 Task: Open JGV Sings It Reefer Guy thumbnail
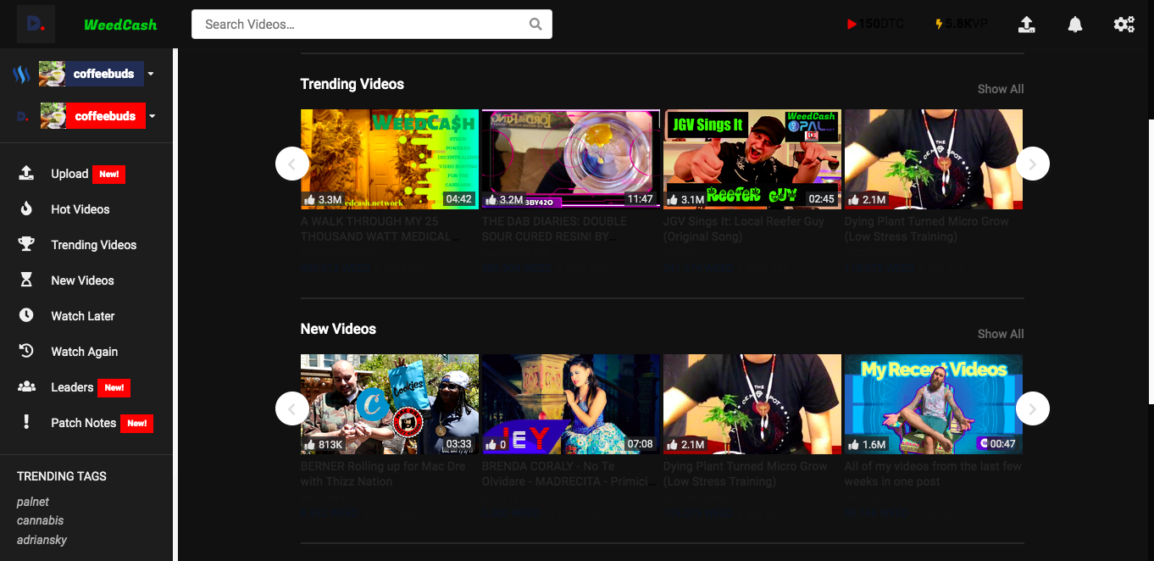click(752, 159)
